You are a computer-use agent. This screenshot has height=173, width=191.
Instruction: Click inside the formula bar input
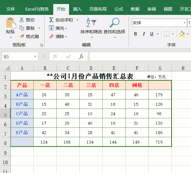[138, 57]
